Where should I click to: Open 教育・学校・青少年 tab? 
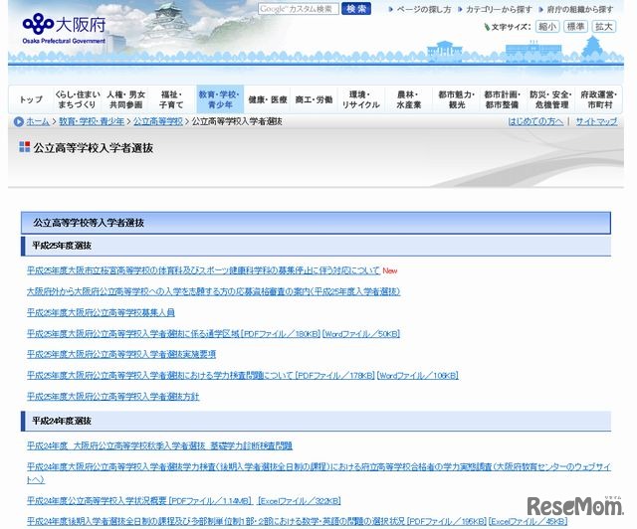click(x=220, y=99)
